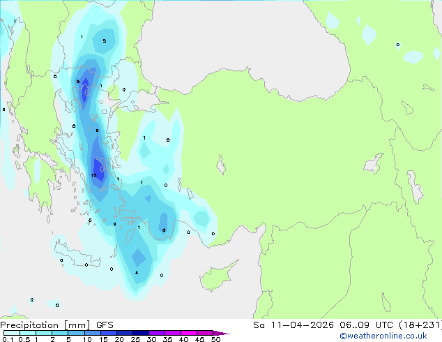
Task: Click the 10–15 mm legend swatch
Action: (x=92, y=333)
